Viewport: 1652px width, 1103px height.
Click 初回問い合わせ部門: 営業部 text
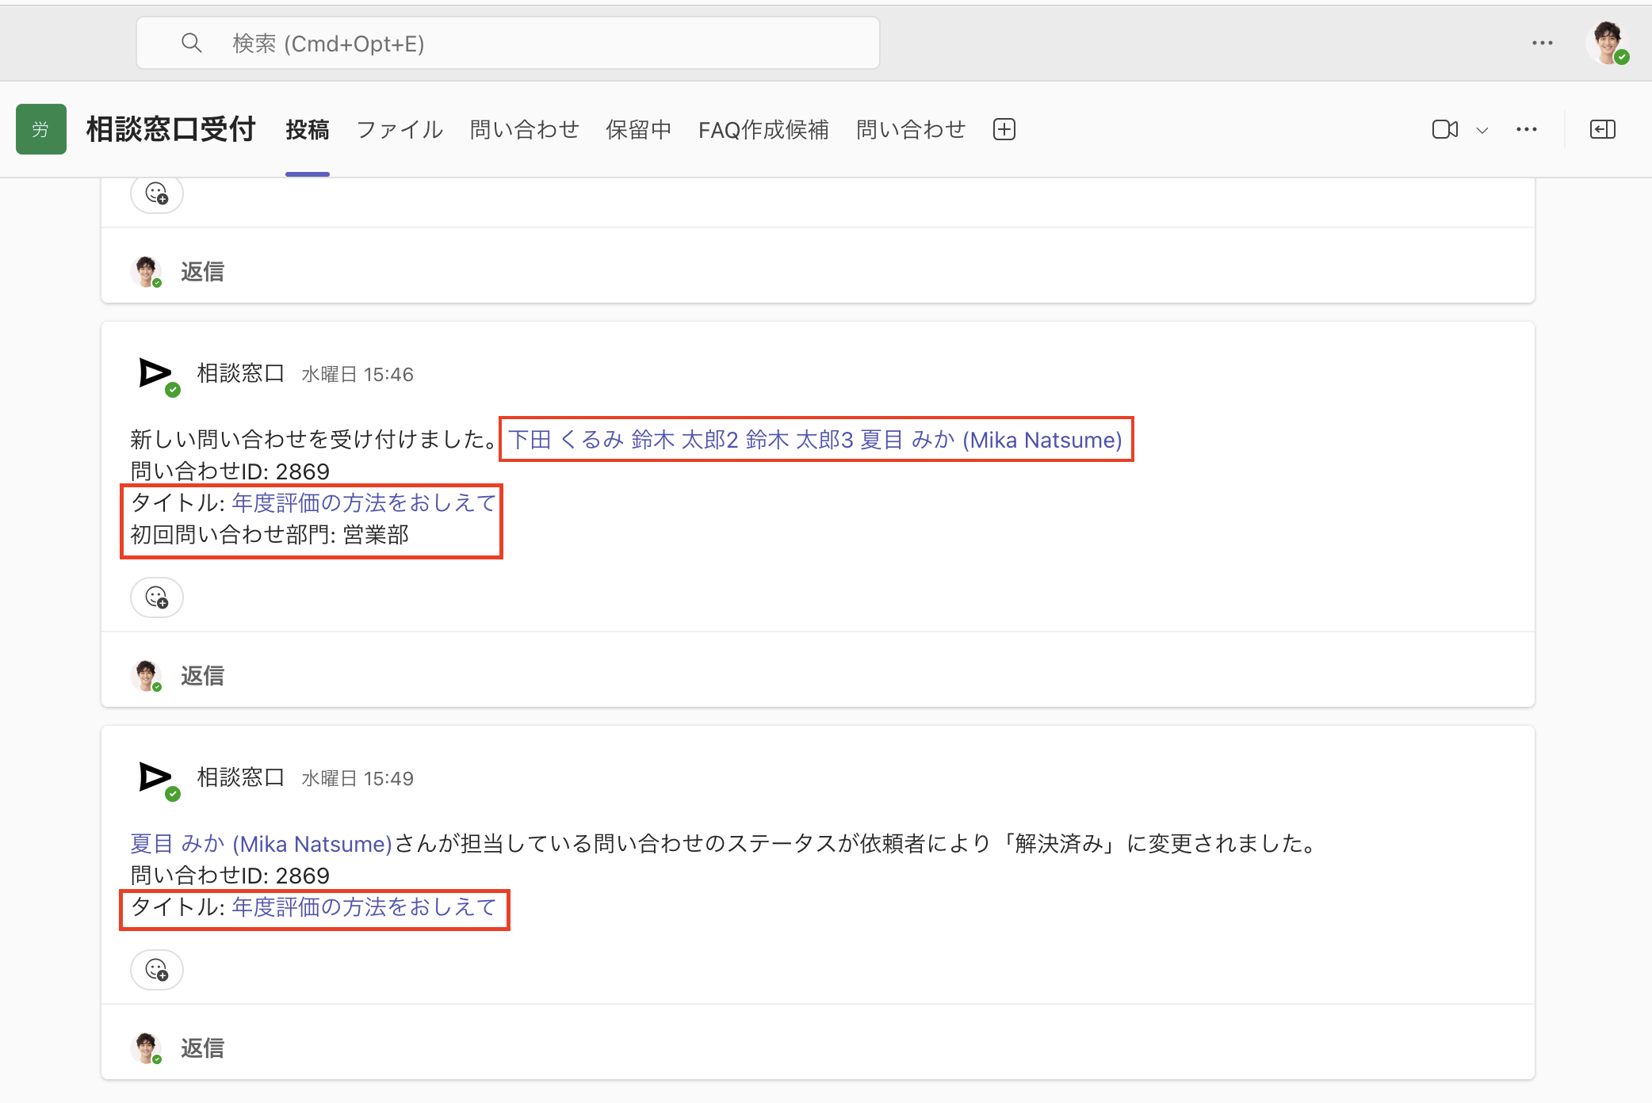click(270, 535)
